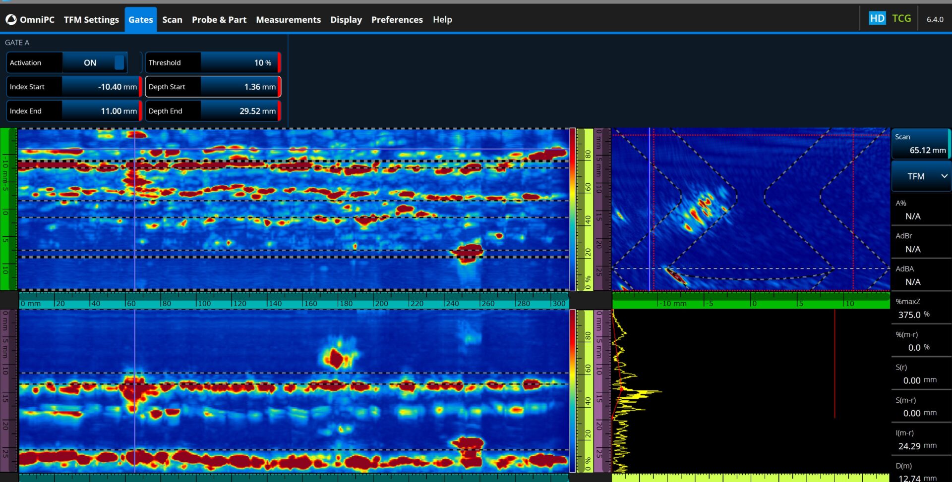
Task: Open the Display menu
Action: click(x=346, y=20)
